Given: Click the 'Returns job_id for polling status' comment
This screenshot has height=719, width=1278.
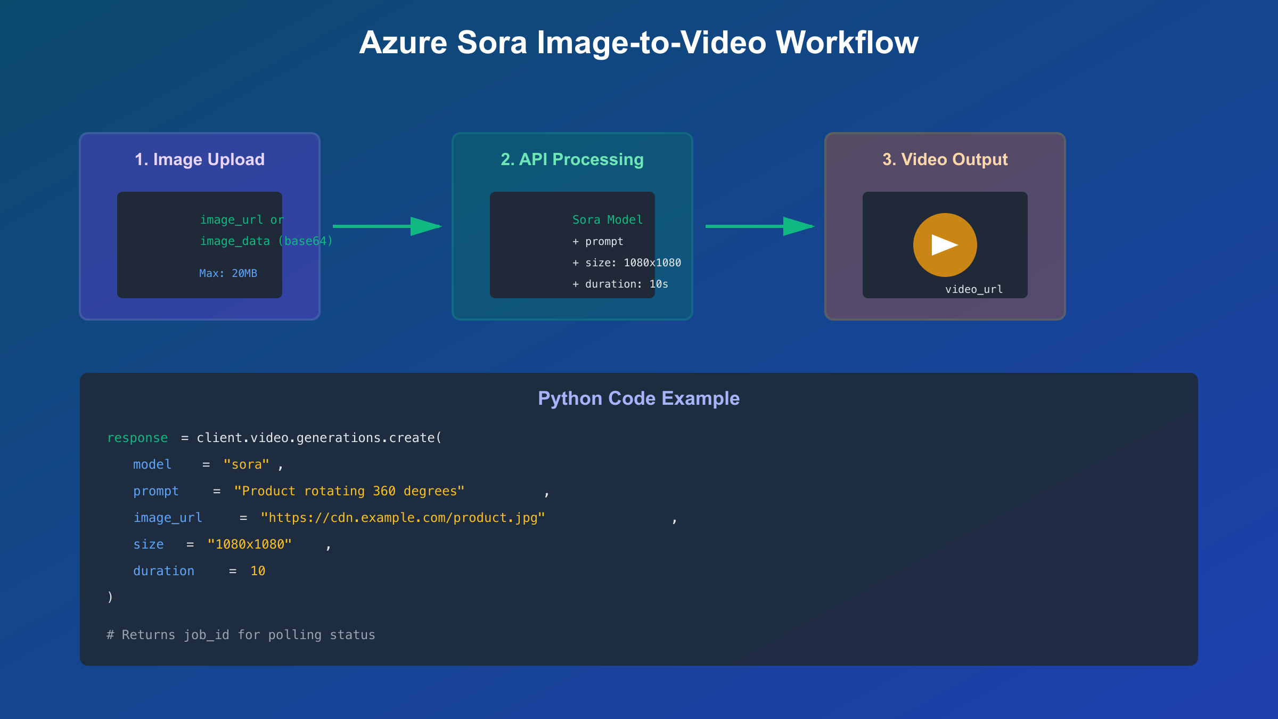Looking at the screenshot, I should pyautogui.click(x=241, y=635).
